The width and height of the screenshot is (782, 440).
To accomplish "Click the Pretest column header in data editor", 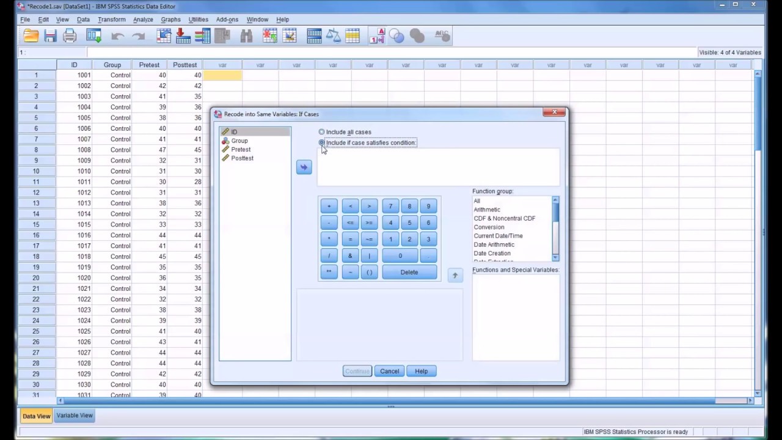I will tap(149, 65).
